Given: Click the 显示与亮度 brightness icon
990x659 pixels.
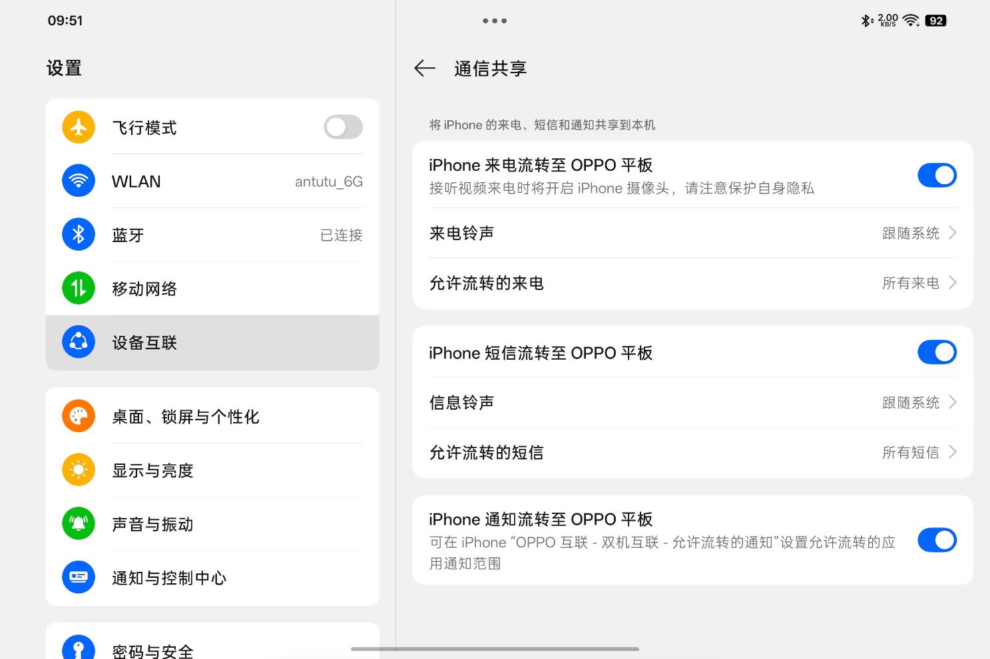Looking at the screenshot, I should pos(78,470).
